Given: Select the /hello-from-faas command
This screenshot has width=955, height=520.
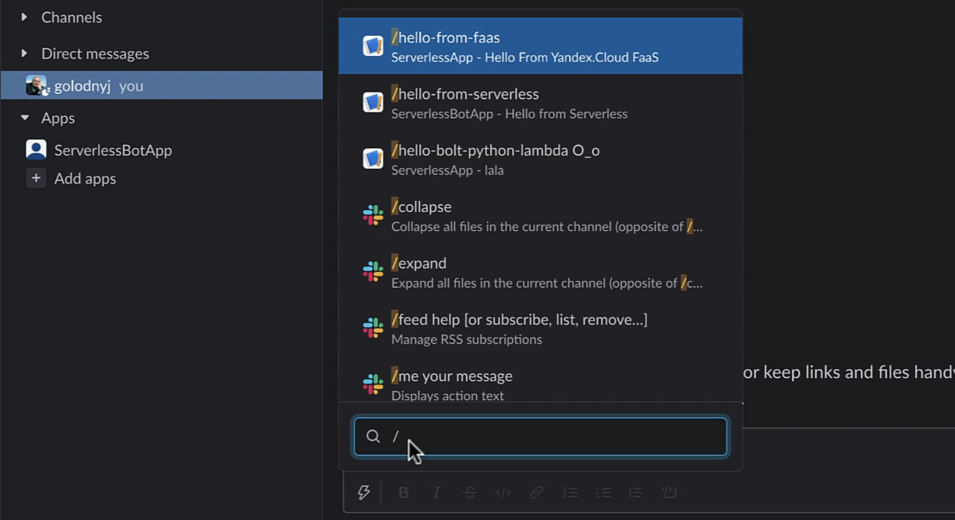Looking at the screenshot, I should tap(540, 46).
